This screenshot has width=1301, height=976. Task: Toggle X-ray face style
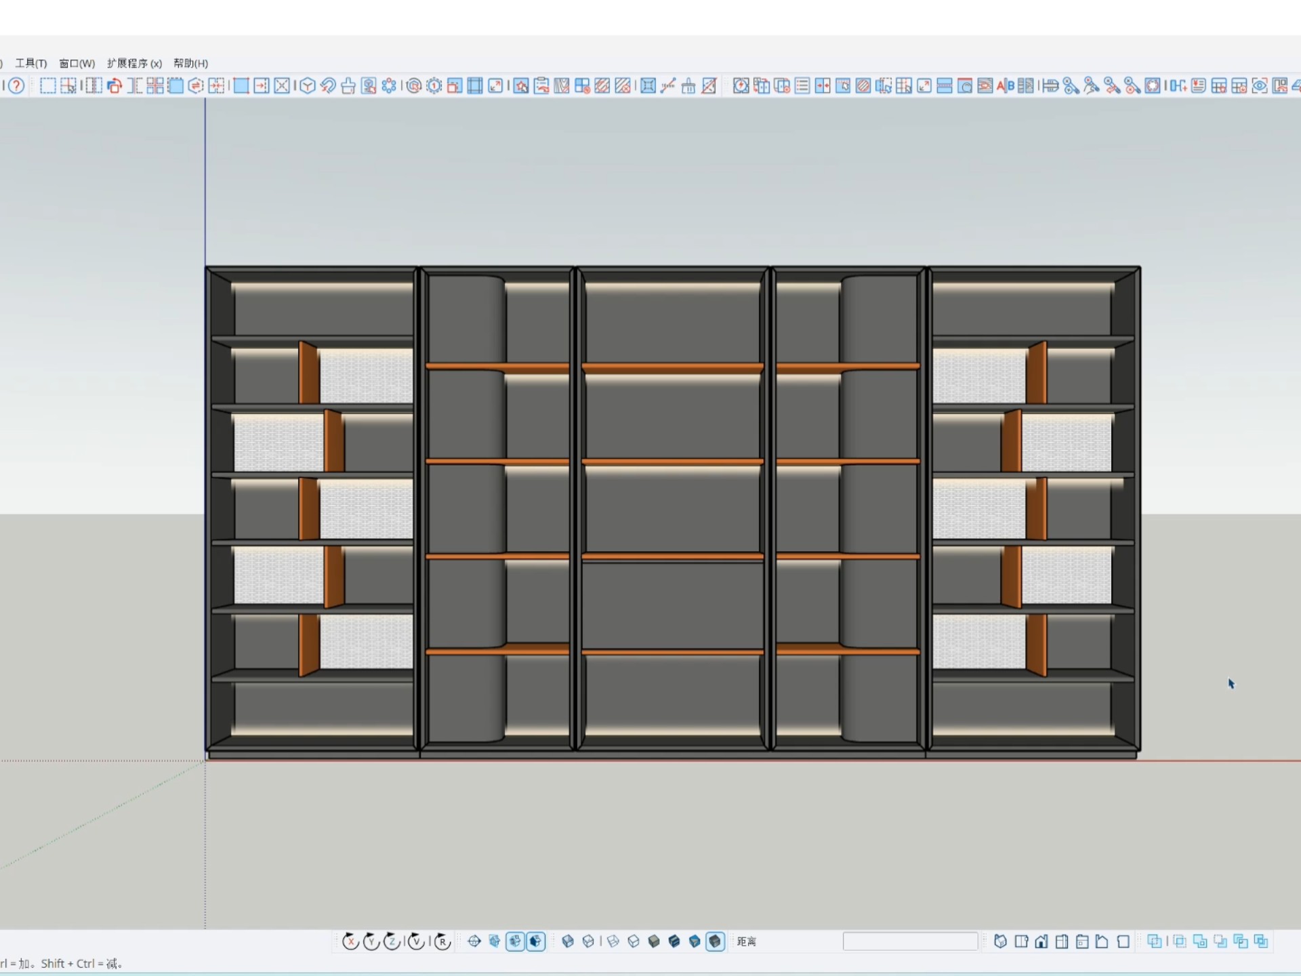pos(568,941)
